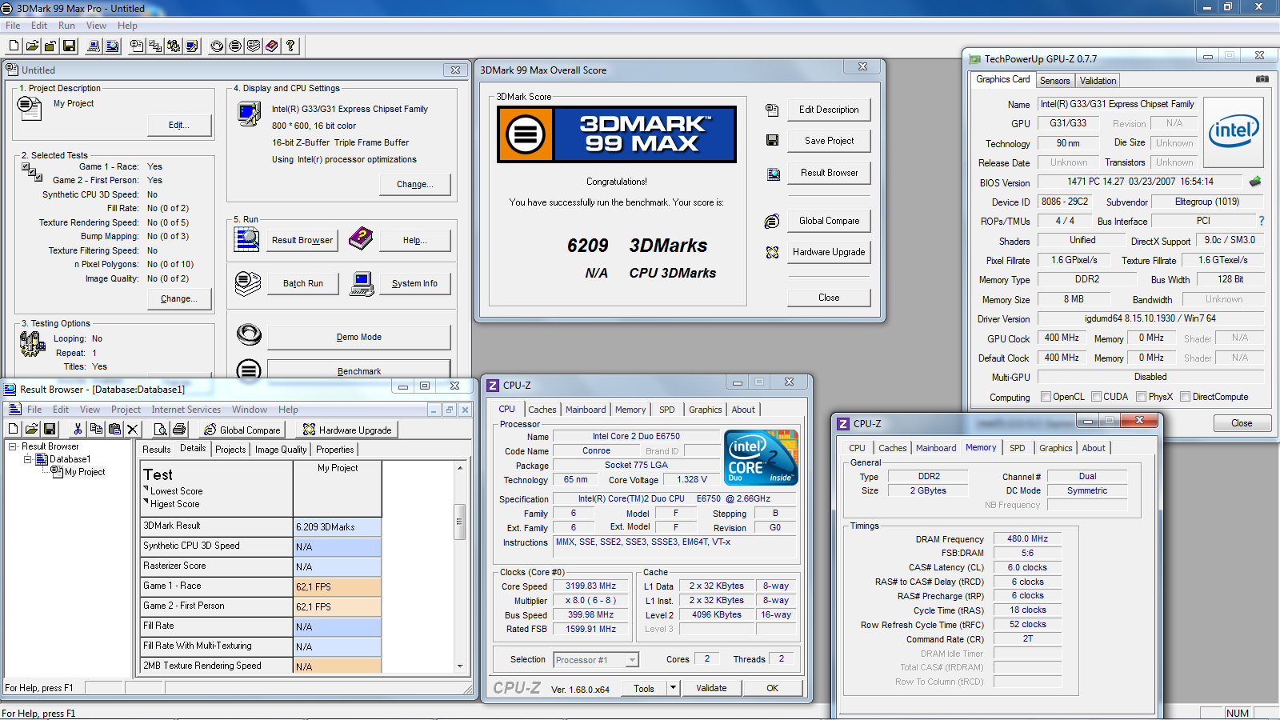Click Hardware Upgrade button in Result Browser toolbar
The width and height of the screenshot is (1280, 720).
348,430
